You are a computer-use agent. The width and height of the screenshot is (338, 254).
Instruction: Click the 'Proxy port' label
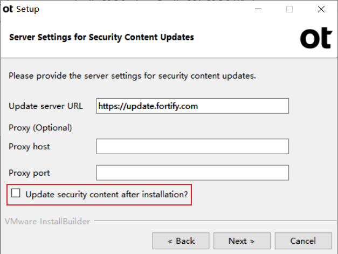(29, 173)
